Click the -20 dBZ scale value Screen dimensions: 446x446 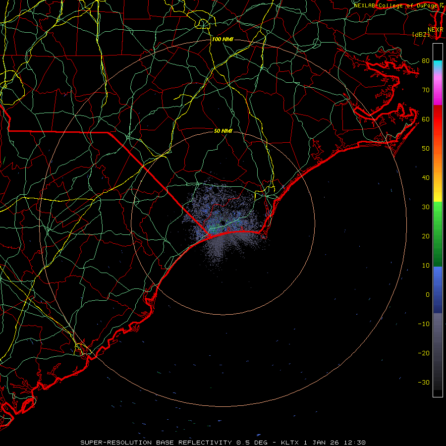coord(424,353)
